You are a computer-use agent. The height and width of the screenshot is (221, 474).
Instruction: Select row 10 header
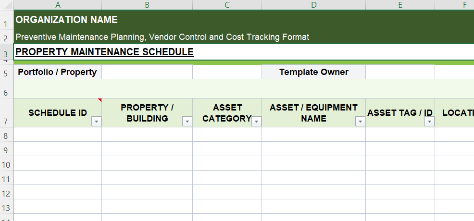[6, 164]
